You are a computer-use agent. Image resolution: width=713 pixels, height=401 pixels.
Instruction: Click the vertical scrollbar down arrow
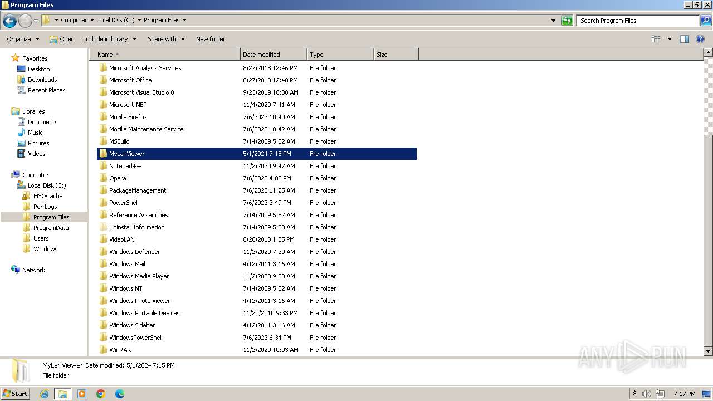pos(708,351)
